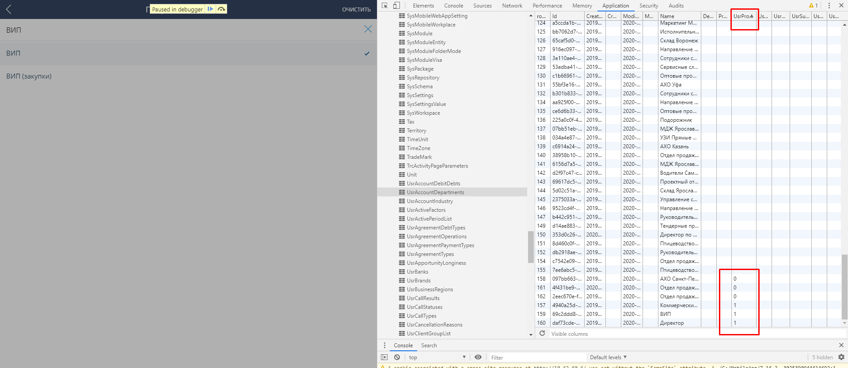This screenshot has height=368, width=848.
Task: Switch to Sources tab
Action: (x=482, y=6)
